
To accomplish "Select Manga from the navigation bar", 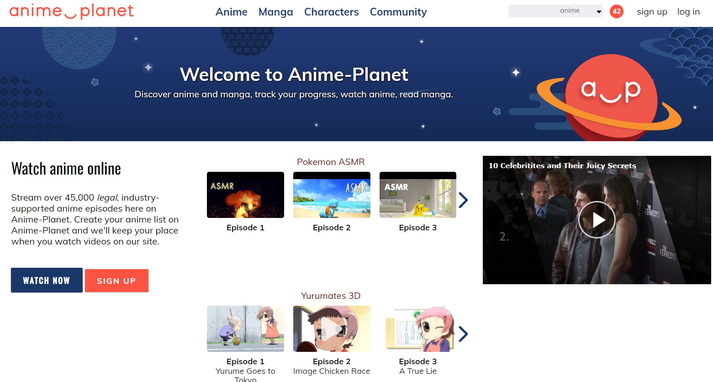I will (275, 12).
